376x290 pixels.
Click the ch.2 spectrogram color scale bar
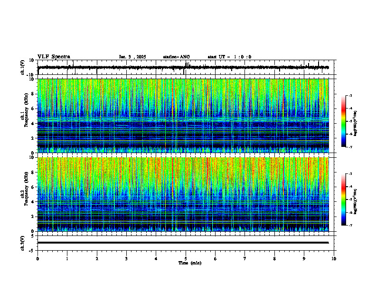click(343, 199)
